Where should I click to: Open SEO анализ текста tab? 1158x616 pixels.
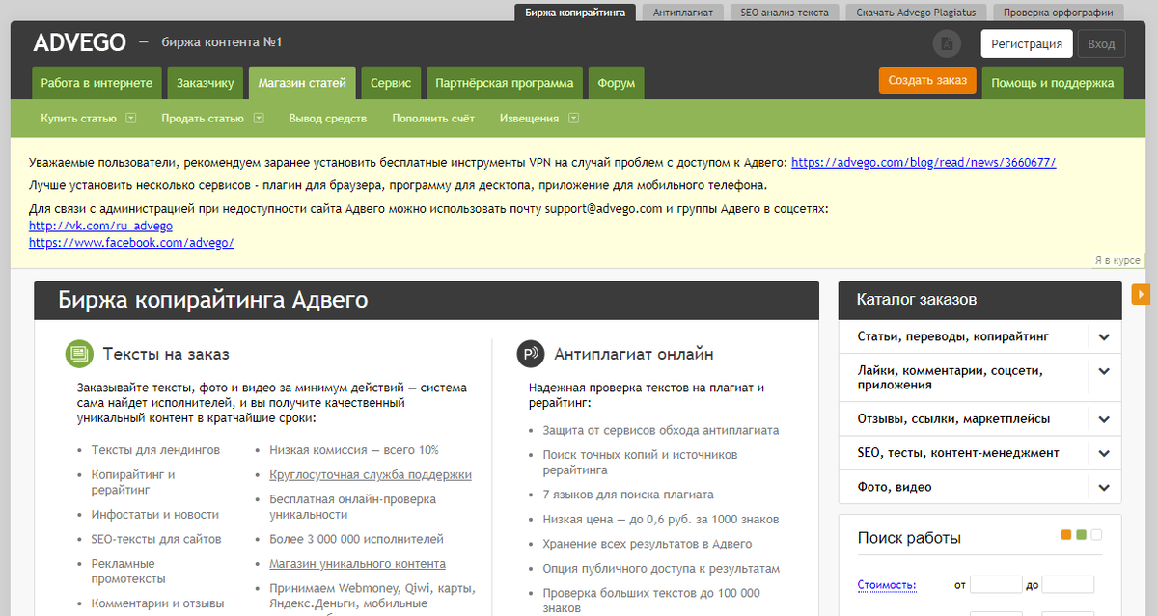click(x=785, y=13)
